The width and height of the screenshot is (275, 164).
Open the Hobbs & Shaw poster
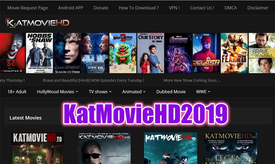coord(39,53)
